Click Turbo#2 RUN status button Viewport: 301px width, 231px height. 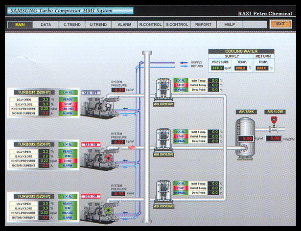pyautogui.click(x=68, y=156)
